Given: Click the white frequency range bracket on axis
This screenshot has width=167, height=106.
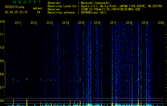Looking at the screenshot, I should [5, 74].
